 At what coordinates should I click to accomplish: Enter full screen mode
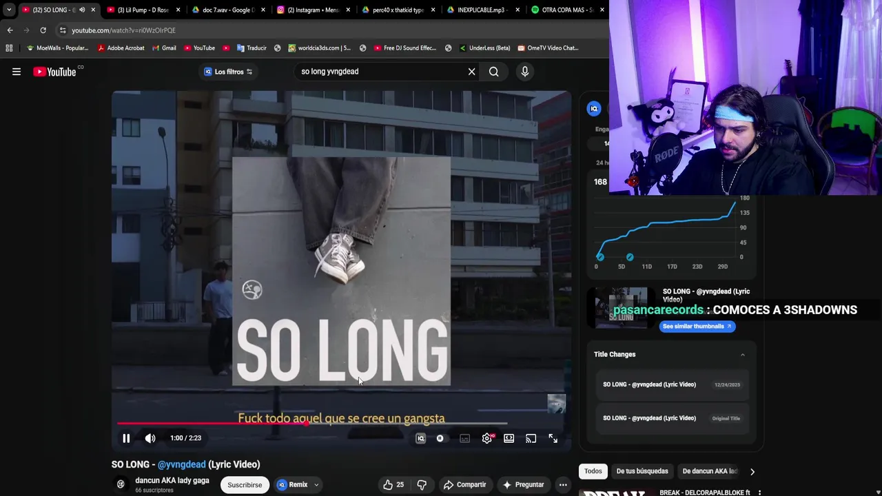pos(553,438)
